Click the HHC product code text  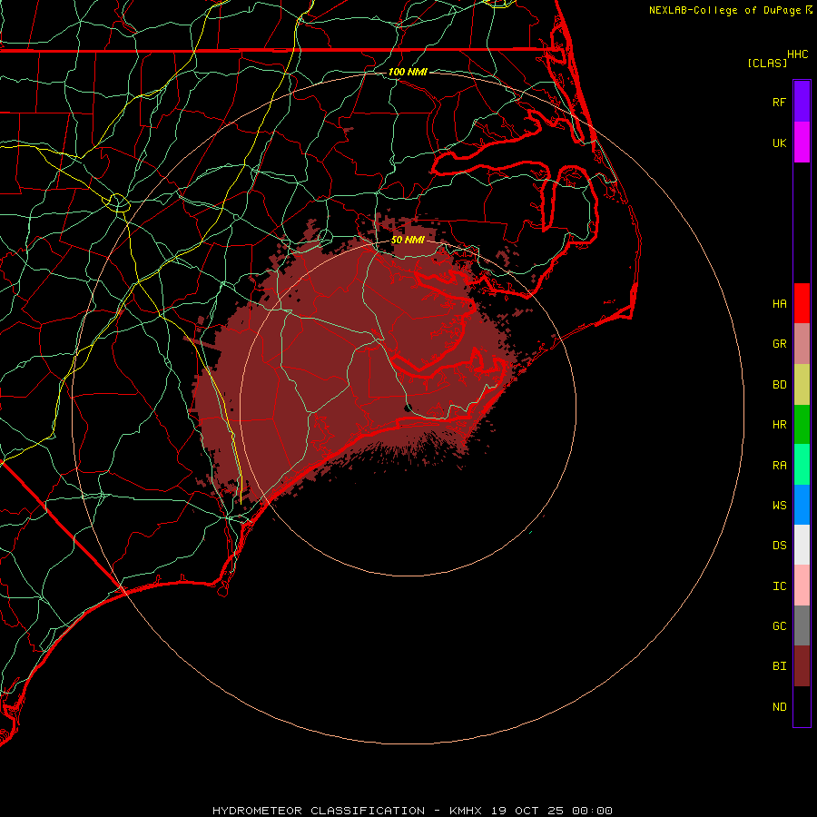click(797, 54)
